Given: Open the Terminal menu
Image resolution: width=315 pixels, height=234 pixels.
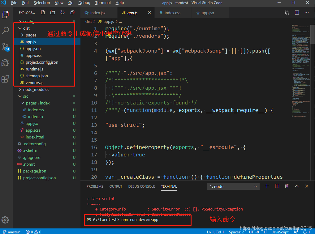Looking at the screenshot, I should tap(103, 3).
